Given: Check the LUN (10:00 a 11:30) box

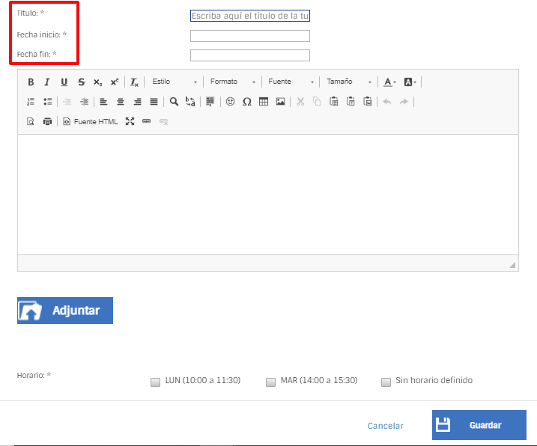Looking at the screenshot, I should pos(156,382).
